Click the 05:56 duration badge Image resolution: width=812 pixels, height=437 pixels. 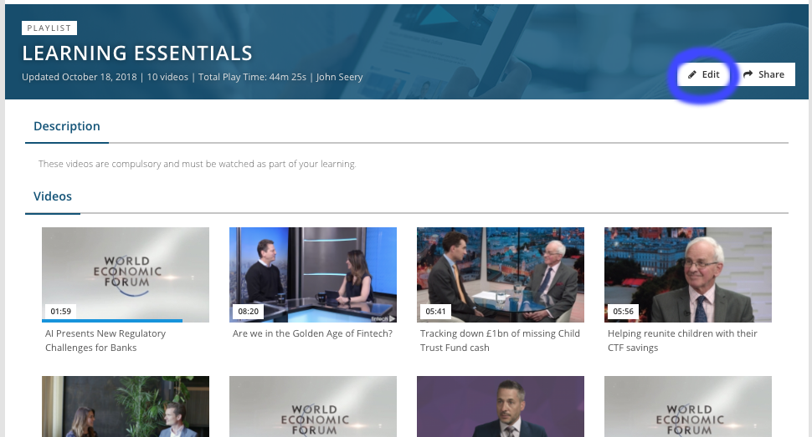point(623,312)
